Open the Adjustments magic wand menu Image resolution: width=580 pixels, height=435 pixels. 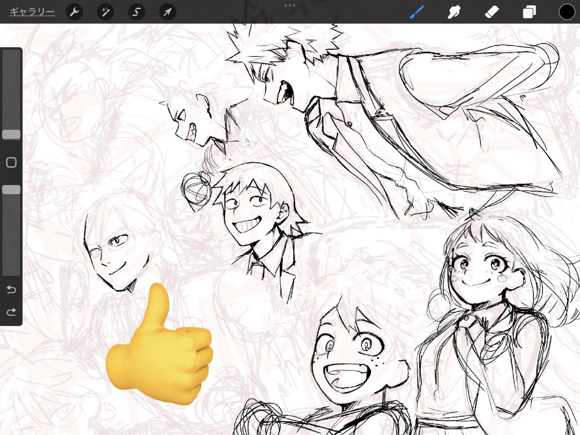click(105, 12)
